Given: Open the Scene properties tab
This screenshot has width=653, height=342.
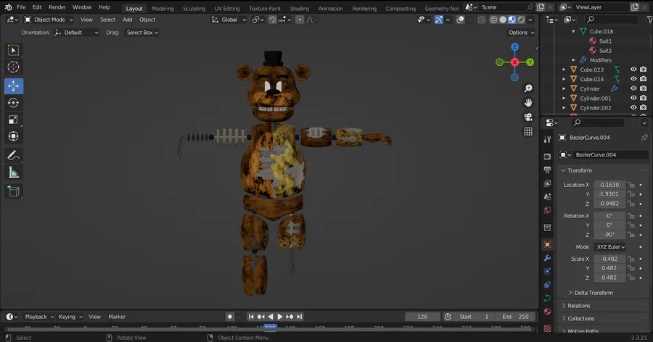Looking at the screenshot, I should [x=547, y=196].
